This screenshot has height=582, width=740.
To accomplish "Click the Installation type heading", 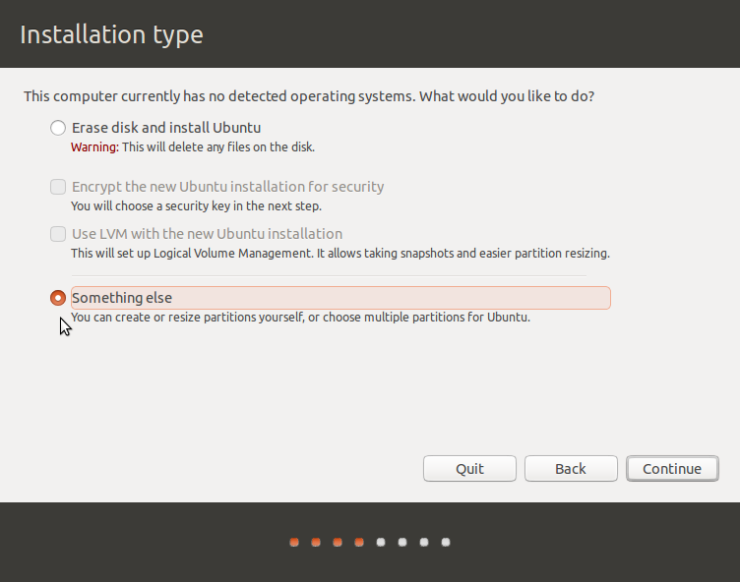I will [x=111, y=34].
